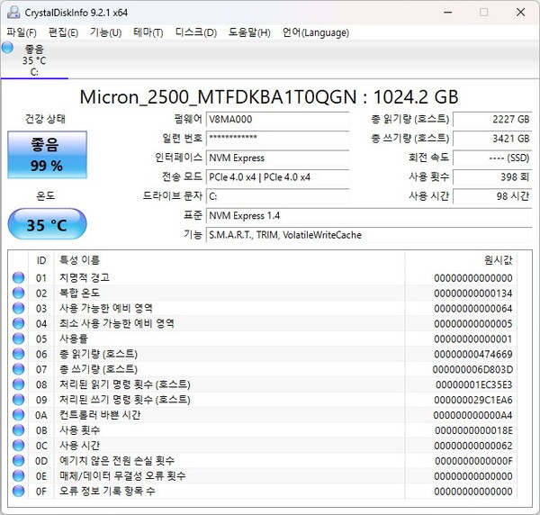
Task: Click the power on hours 98 시간 value
Action: [492, 196]
